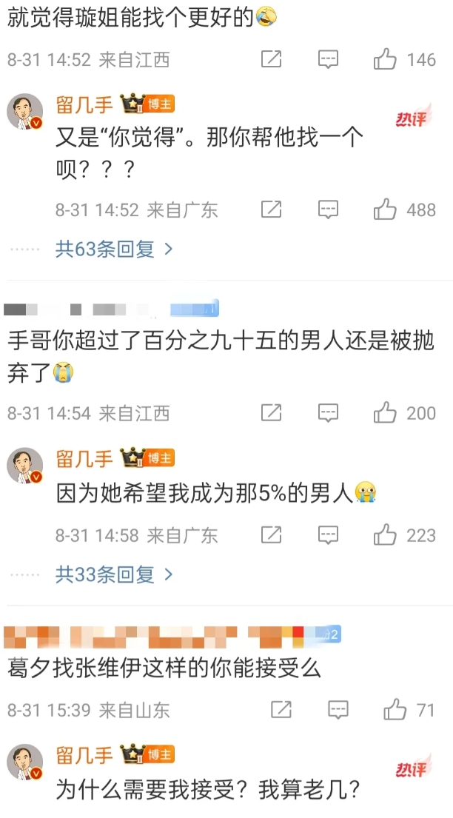Image resolution: width=453 pixels, height=818 pixels.
Task: Repost the 8-31 14:52 Jiangxi comment
Action: pyautogui.click(x=272, y=59)
